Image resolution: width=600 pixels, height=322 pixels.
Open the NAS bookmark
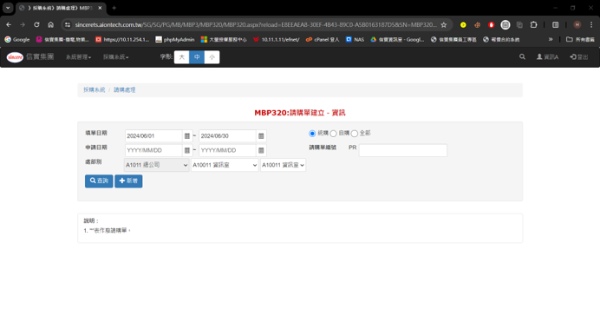point(355,39)
